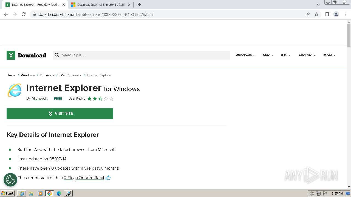Viewport: 351px width, 197px height.
Task: Open File Explorer from the taskbar
Action: coord(31,193)
